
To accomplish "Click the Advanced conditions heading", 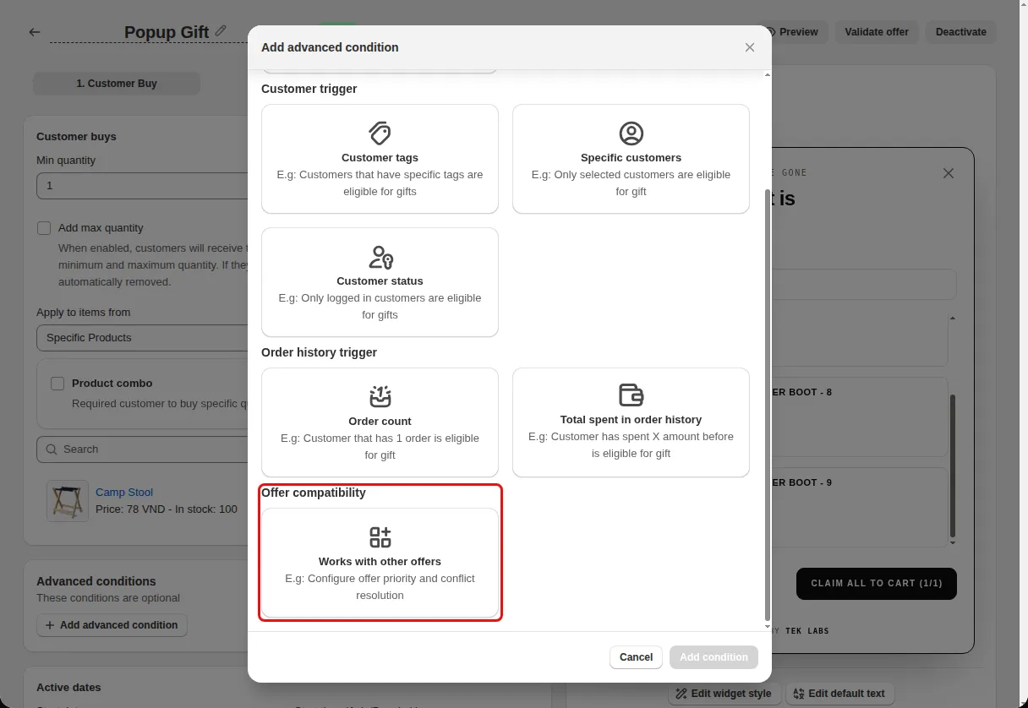I will 96,581.
